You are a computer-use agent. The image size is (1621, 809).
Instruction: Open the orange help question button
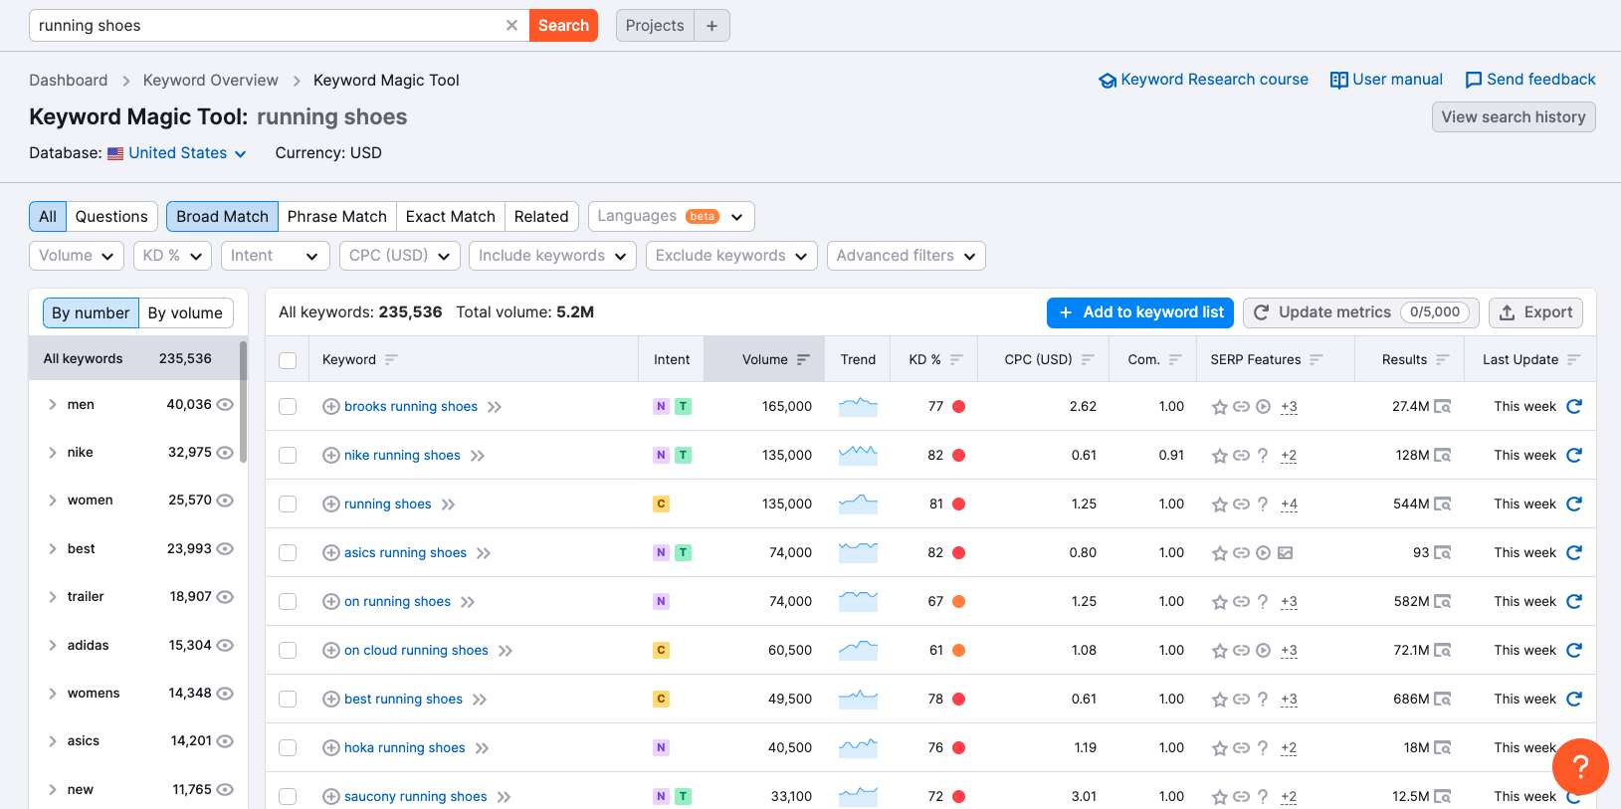pyautogui.click(x=1579, y=766)
